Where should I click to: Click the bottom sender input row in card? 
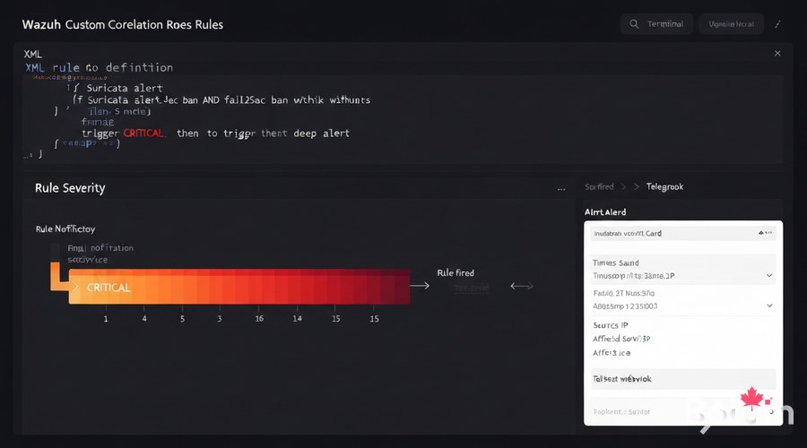point(683,411)
